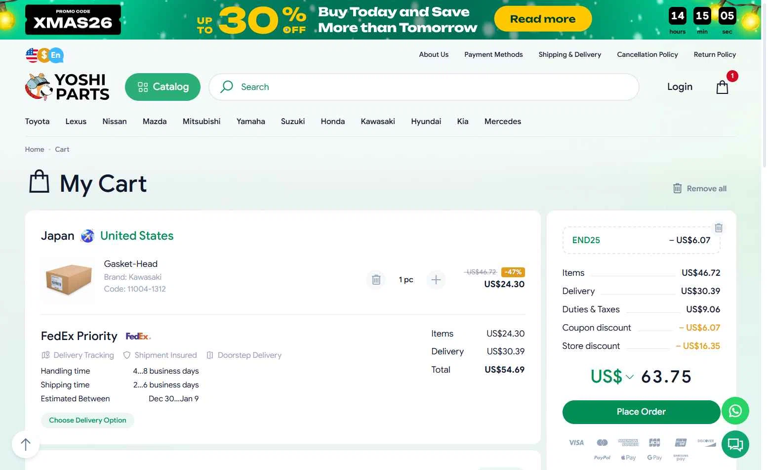Browse Nissan parts

115,122
